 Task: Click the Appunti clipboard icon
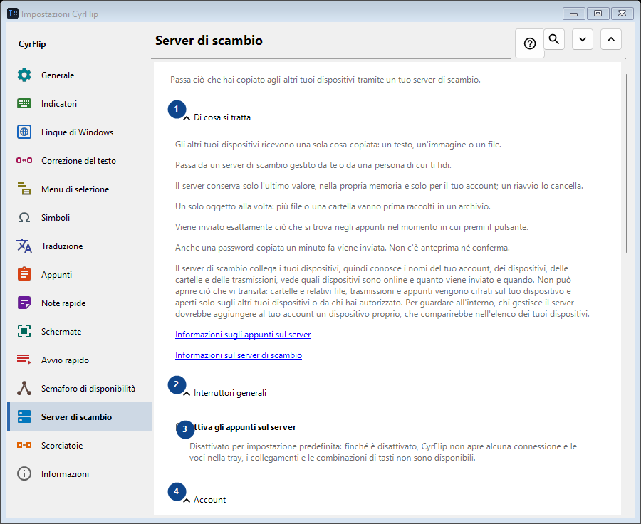(24, 274)
